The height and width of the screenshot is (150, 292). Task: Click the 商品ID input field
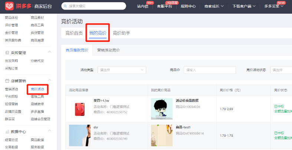pyautogui.click(x=210, y=70)
